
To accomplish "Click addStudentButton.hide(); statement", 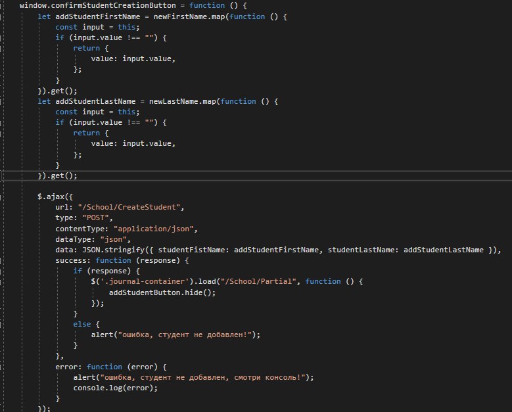I will click(x=162, y=292).
